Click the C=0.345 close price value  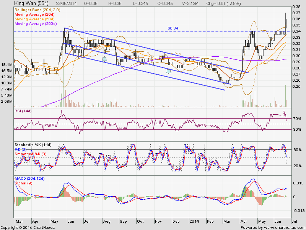click(x=164, y=3)
